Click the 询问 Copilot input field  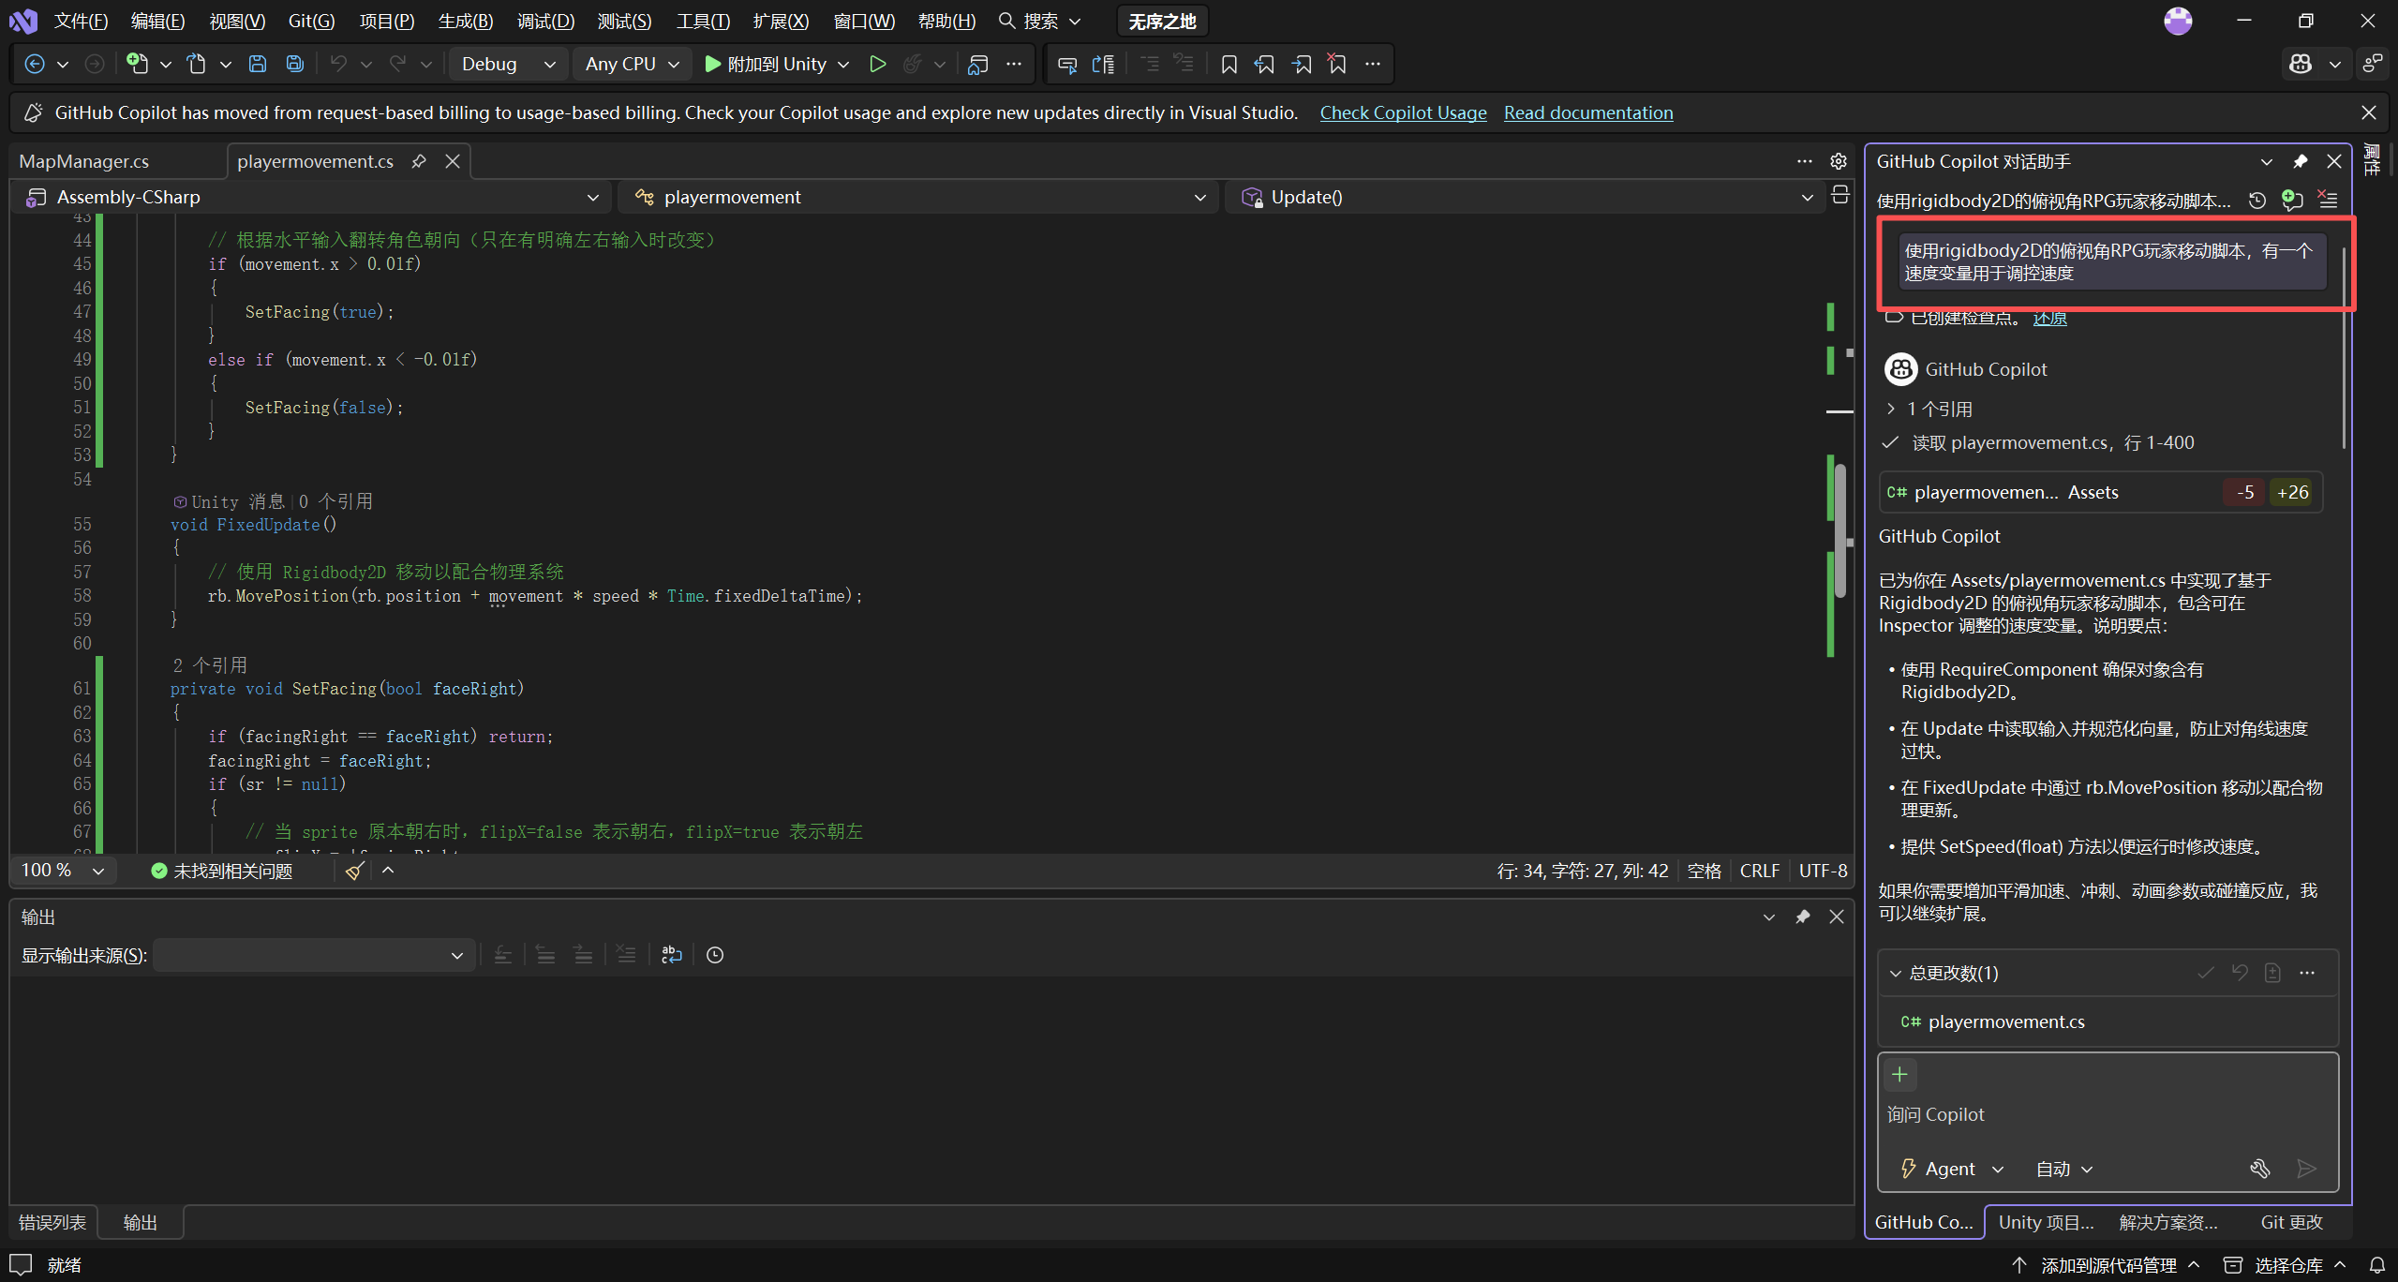(2108, 1115)
